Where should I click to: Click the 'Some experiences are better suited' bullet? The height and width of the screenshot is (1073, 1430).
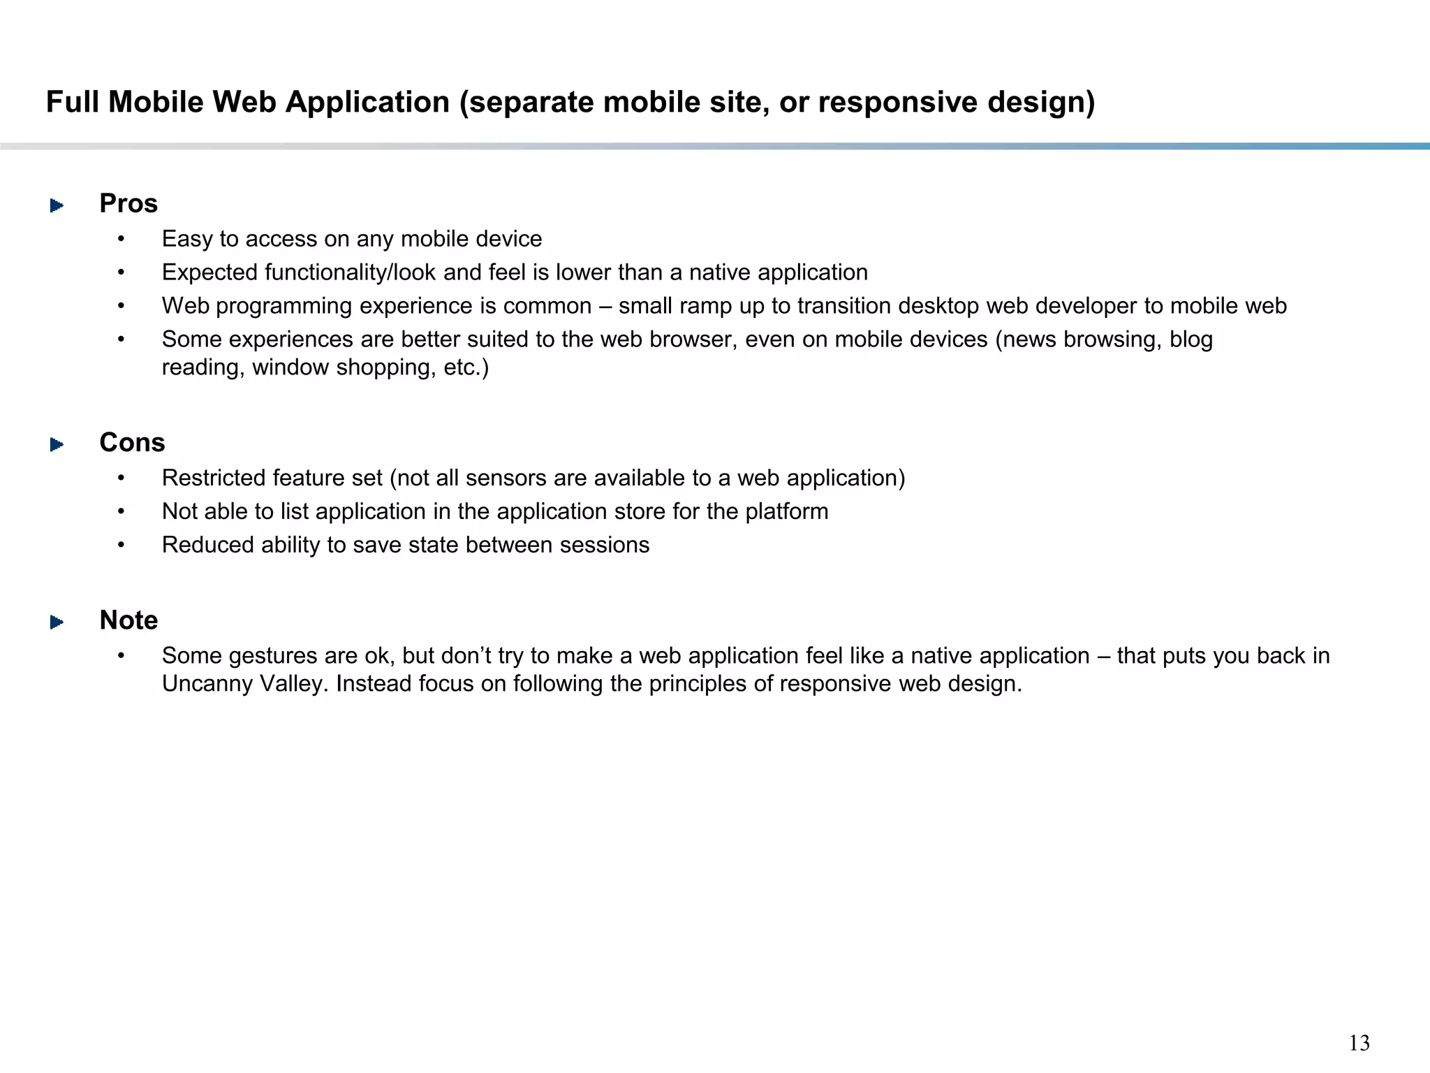coord(687,340)
